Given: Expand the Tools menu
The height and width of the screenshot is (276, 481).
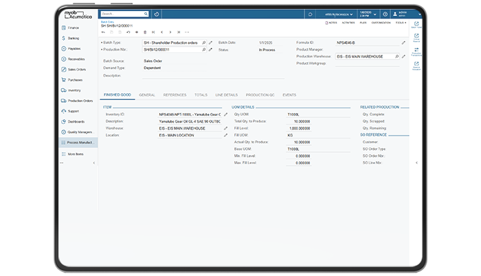Looking at the screenshot, I should 401,23.
